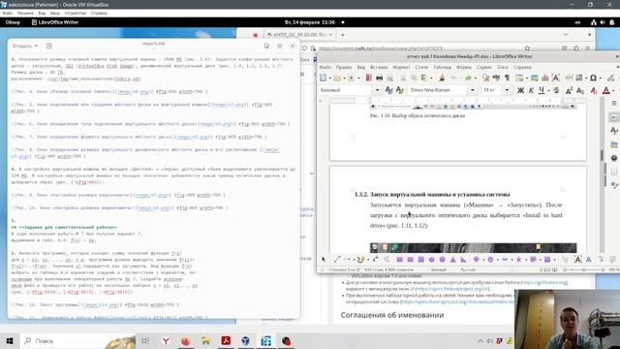Open Вставка menu in LibreOffice Writer
This screenshot has height=349, width=620.
coord(379,67)
